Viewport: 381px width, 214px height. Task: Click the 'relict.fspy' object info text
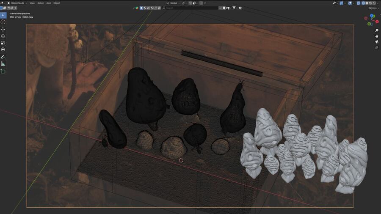coord(28,17)
